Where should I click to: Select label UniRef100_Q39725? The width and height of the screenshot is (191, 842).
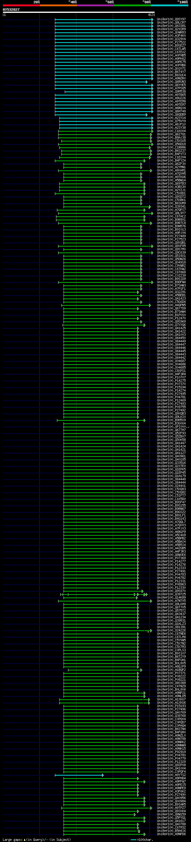point(171,594)
